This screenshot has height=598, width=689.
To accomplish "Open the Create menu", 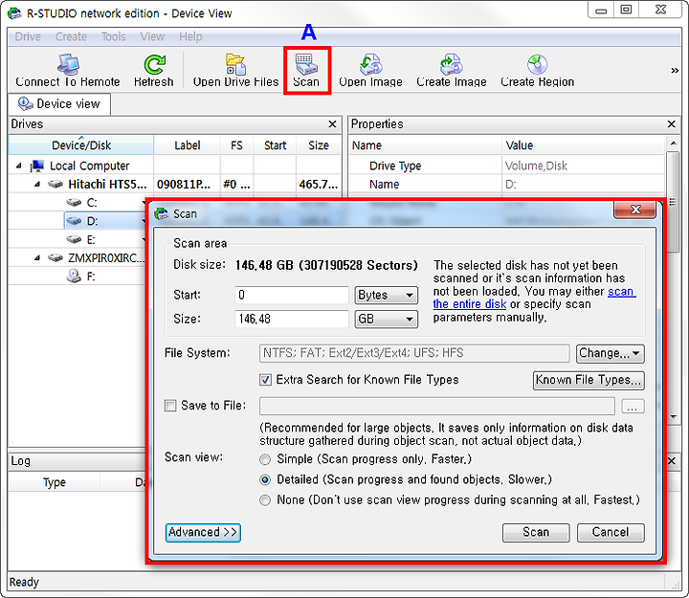I will (x=71, y=36).
